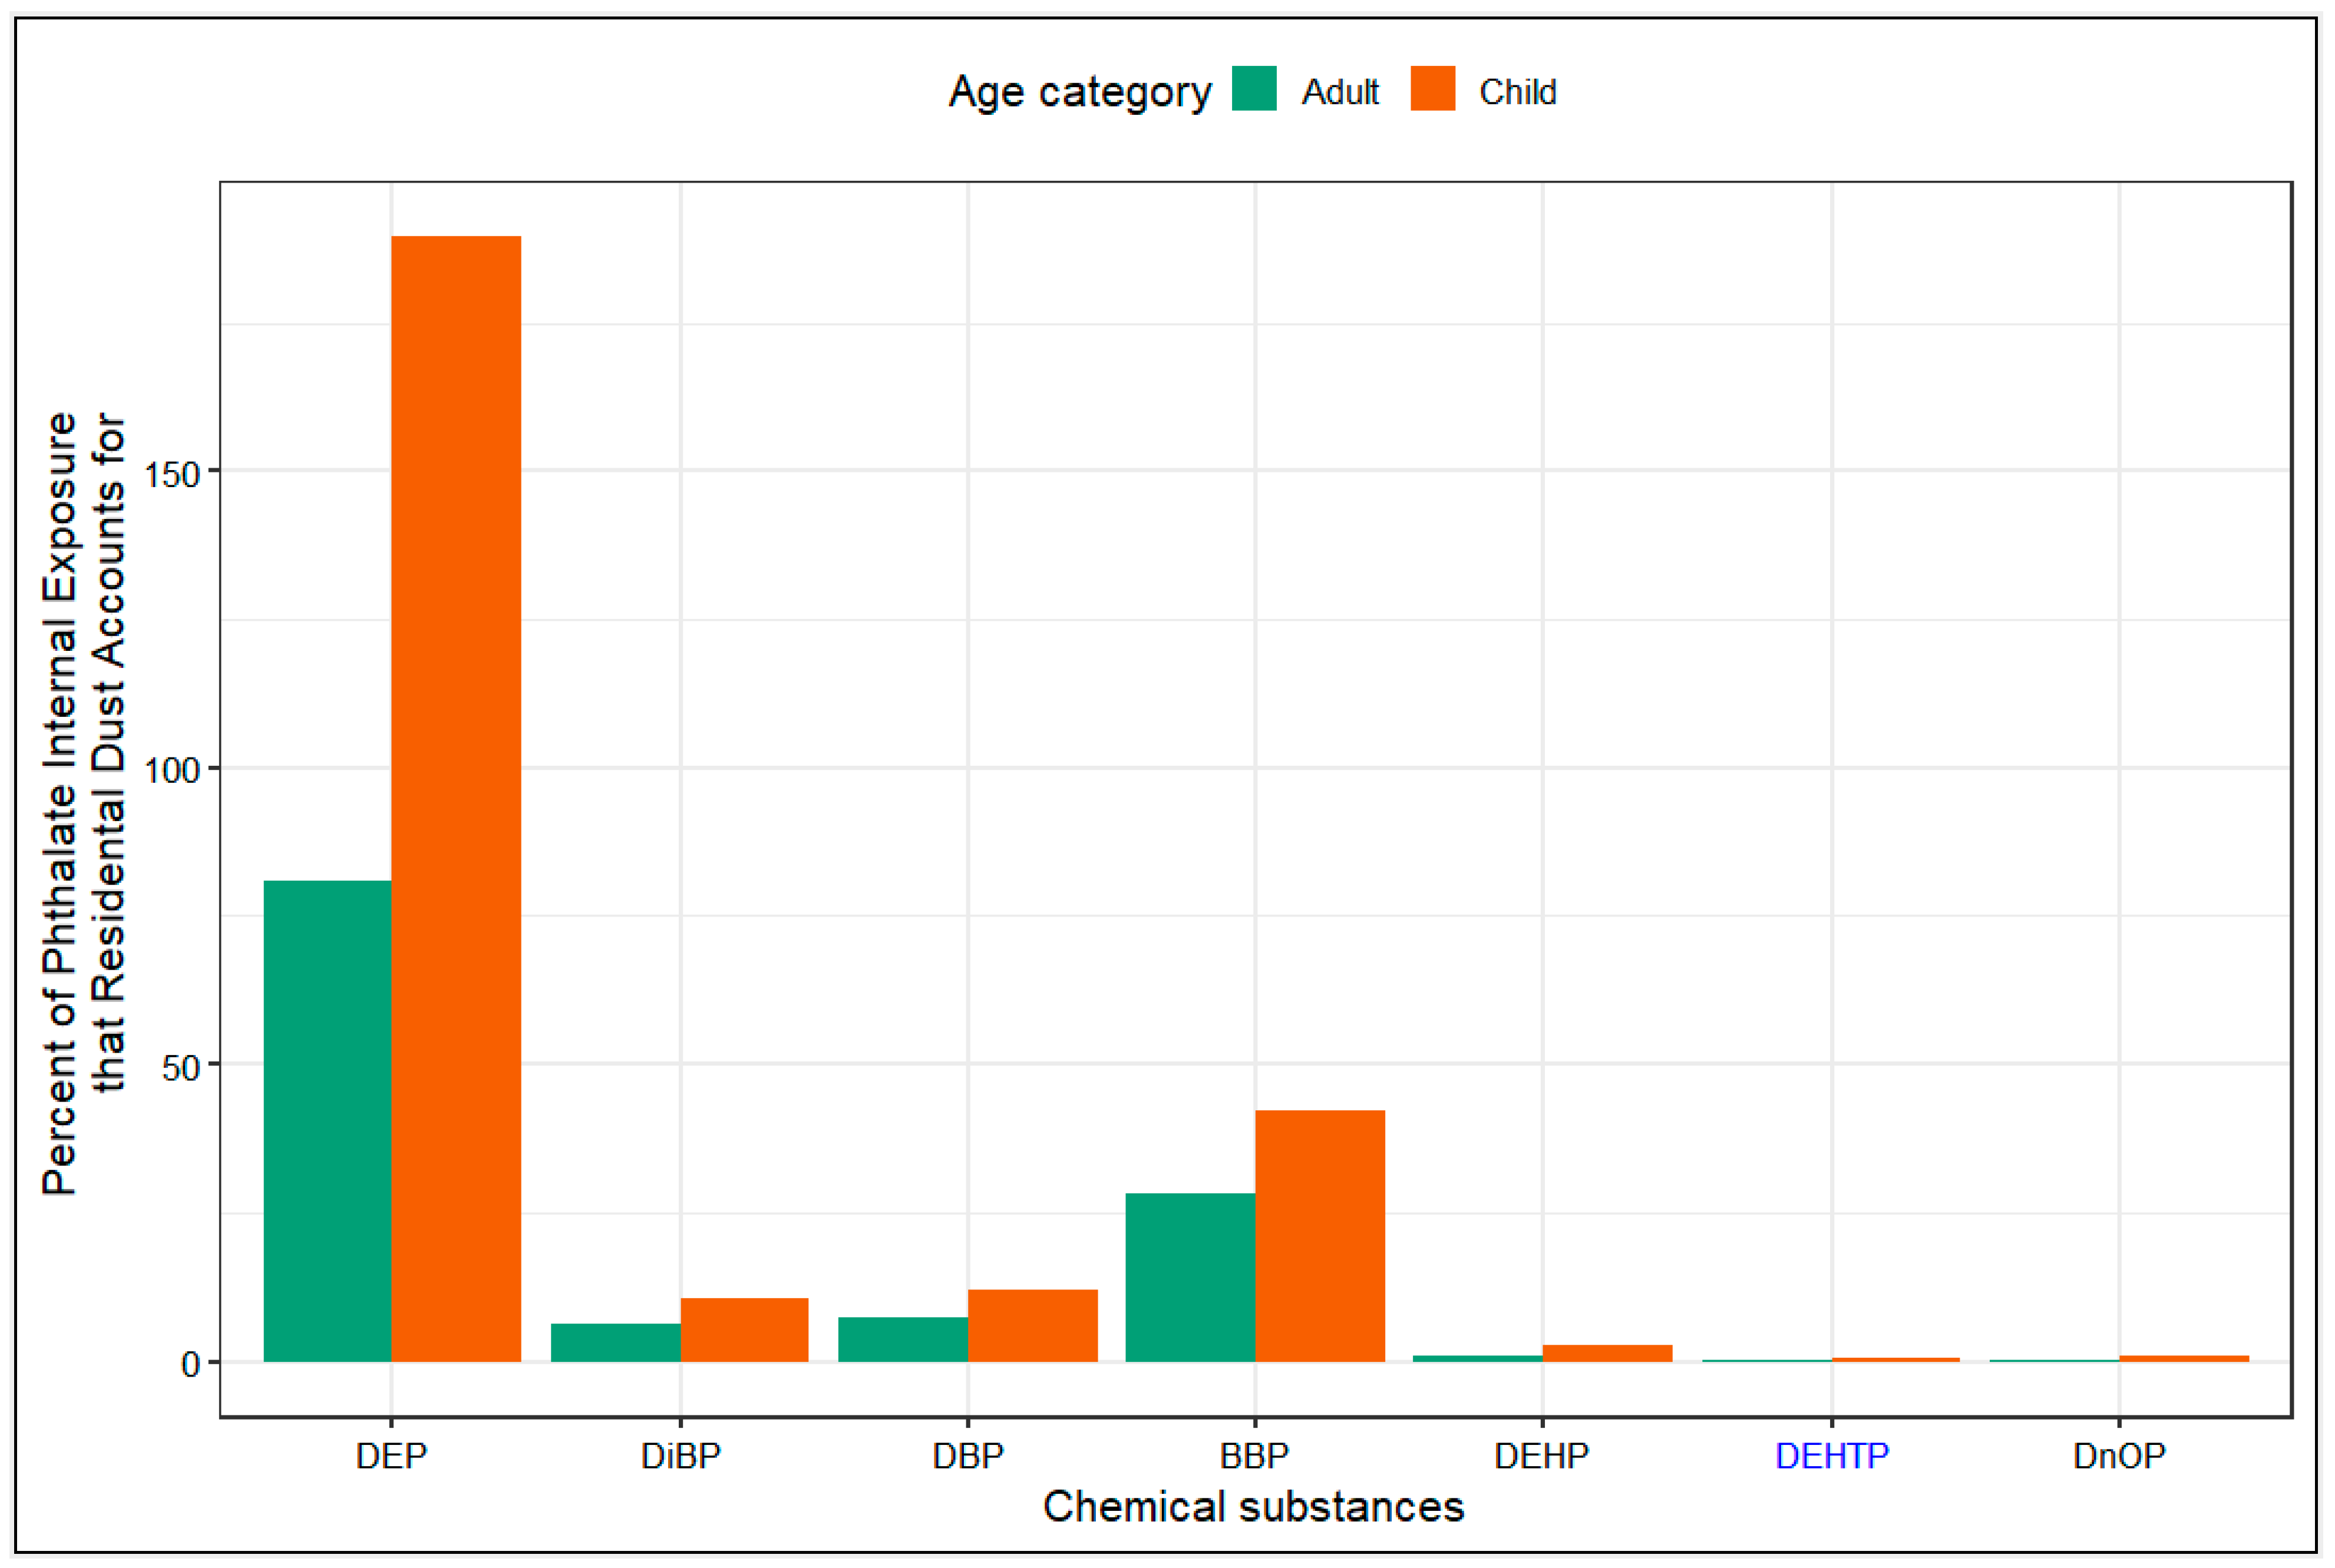Click the DBP adult green bar
This screenshot has width=2335, height=1568.
point(903,1340)
